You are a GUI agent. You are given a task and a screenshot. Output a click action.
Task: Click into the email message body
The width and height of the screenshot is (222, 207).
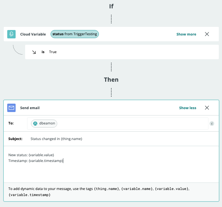[111, 164]
